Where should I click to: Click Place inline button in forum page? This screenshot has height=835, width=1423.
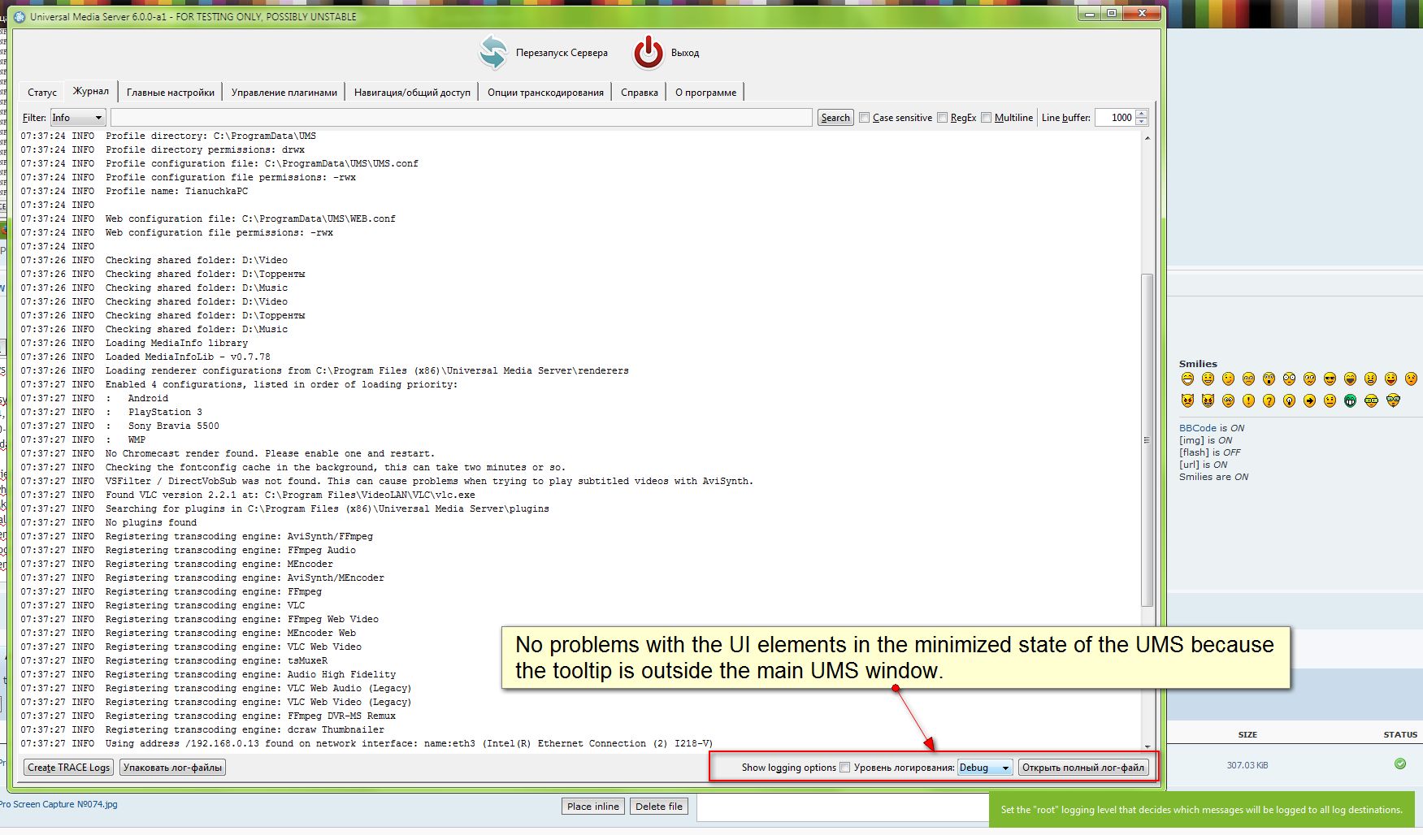pos(593,807)
